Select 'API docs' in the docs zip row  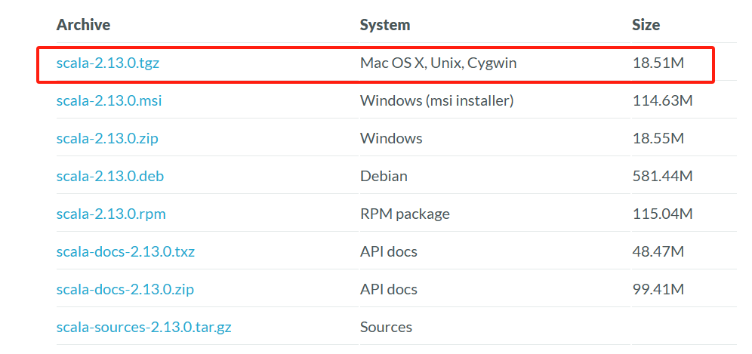coord(389,289)
